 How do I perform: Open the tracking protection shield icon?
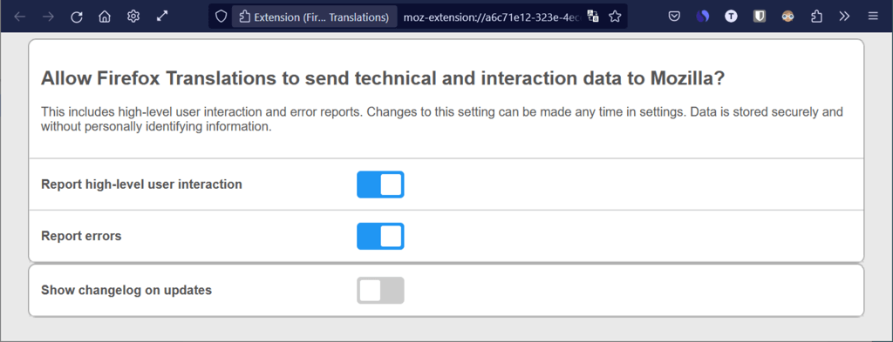(221, 17)
